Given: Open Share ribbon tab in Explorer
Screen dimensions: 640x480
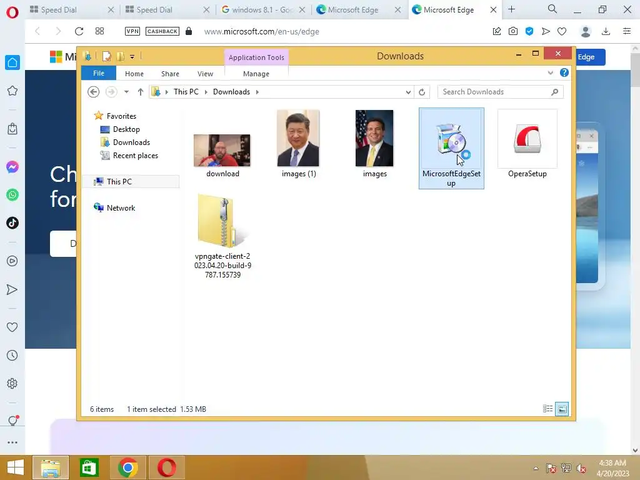Looking at the screenshot, I should tap(170, 74).
